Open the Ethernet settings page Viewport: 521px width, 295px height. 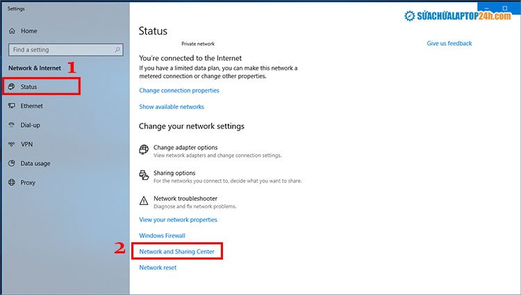(31, 106)
